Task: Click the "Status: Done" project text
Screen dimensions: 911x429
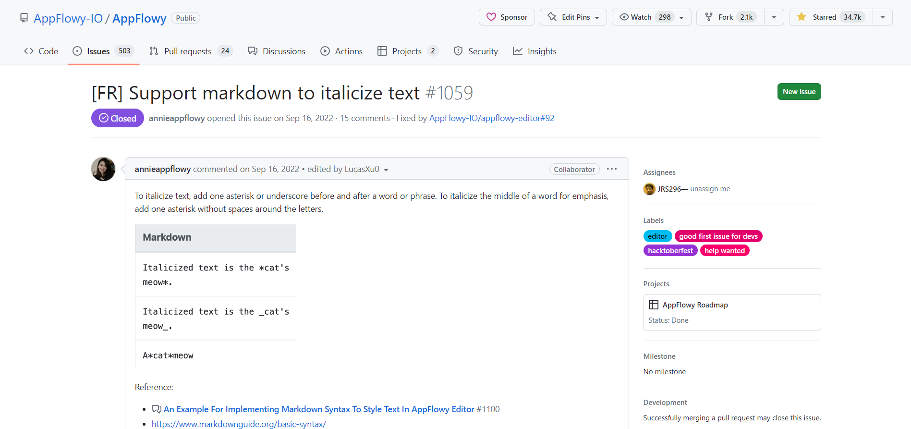Action: pos(668,320)
